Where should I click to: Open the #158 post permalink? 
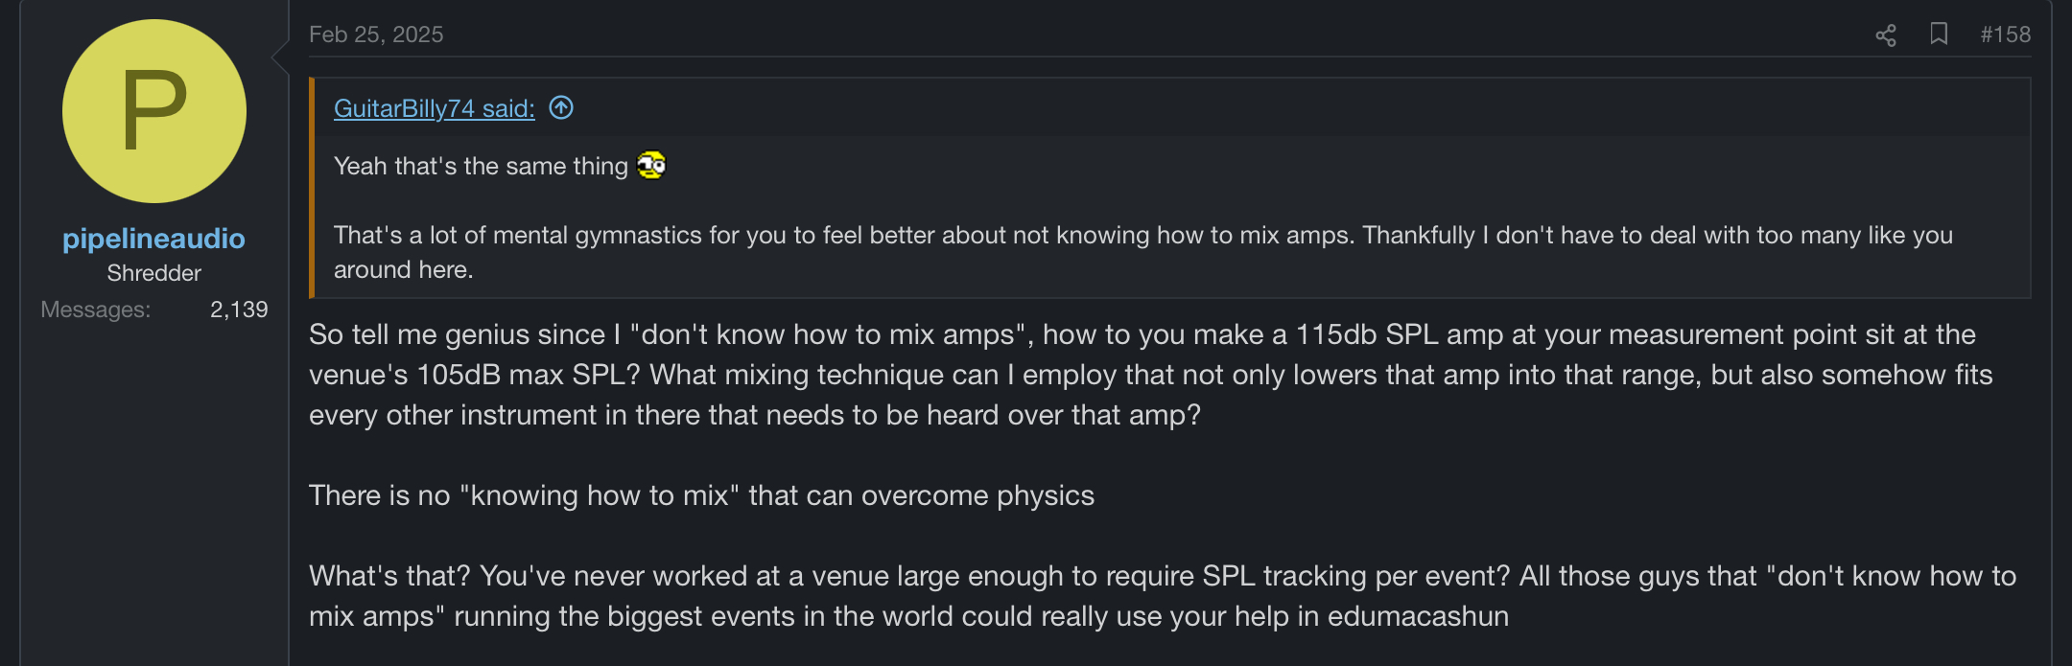click(2005, 34)
